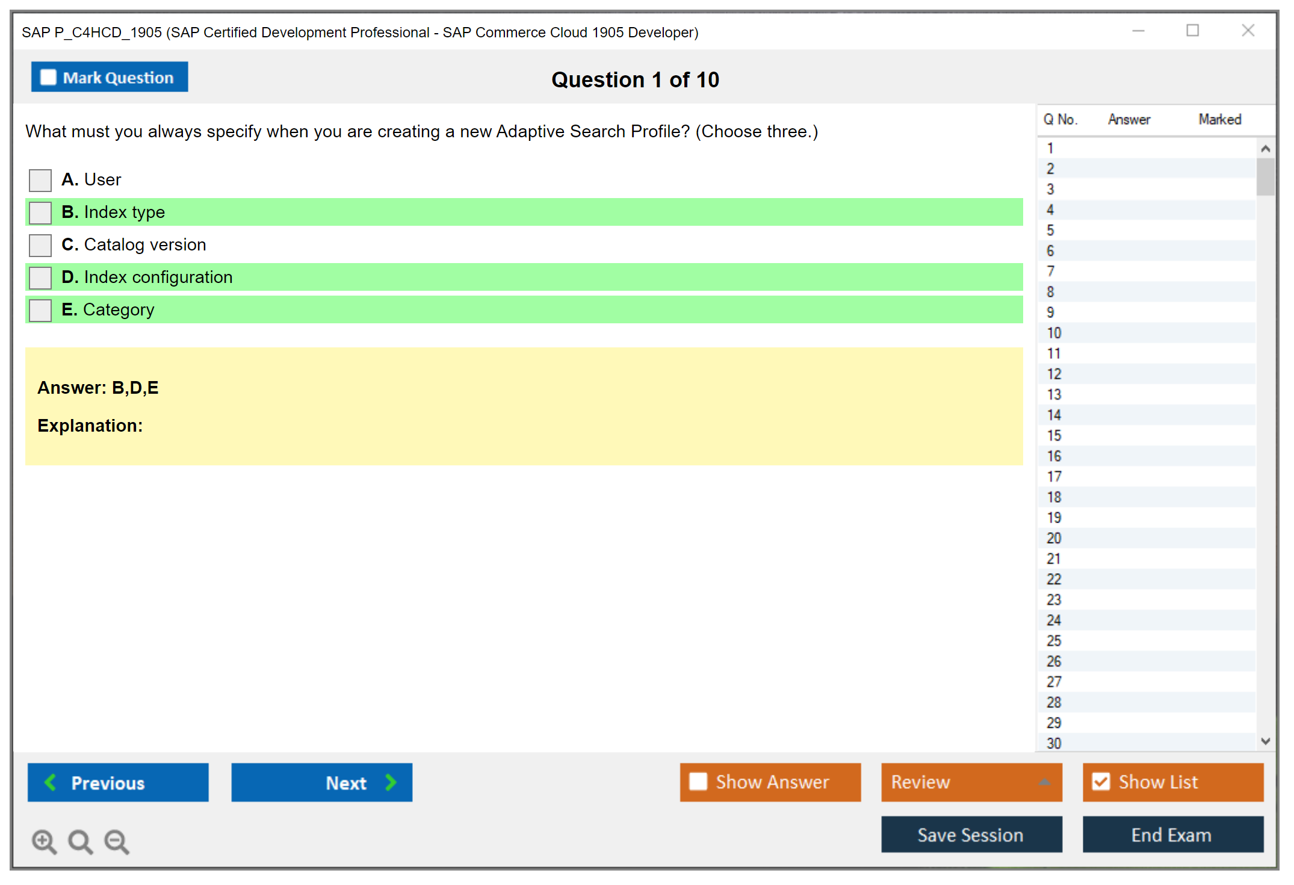This screenshot has width=1294, height=885.
Task: Click the Save Session button
Action: [x=971, y=834]
